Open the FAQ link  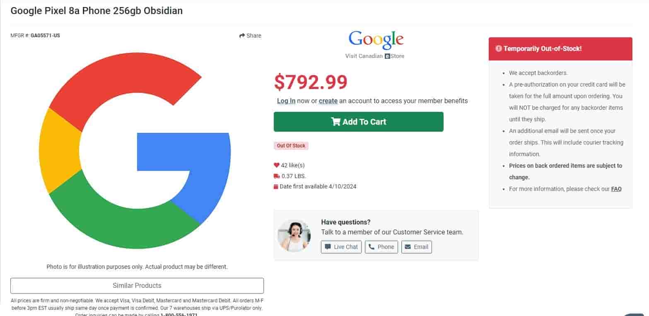[x=616, y=189]
